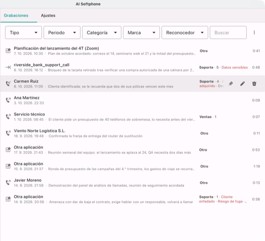
Task: Click the 0:13 duration of Javier Moreno
Action: click(x=256, y=183)
